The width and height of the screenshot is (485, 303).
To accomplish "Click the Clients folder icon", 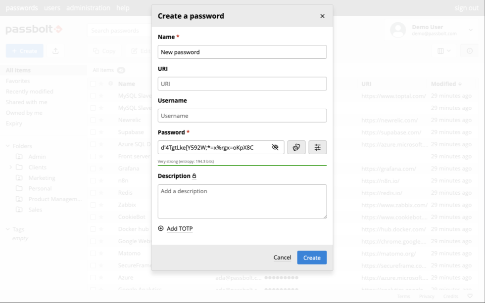I will 19,167.
